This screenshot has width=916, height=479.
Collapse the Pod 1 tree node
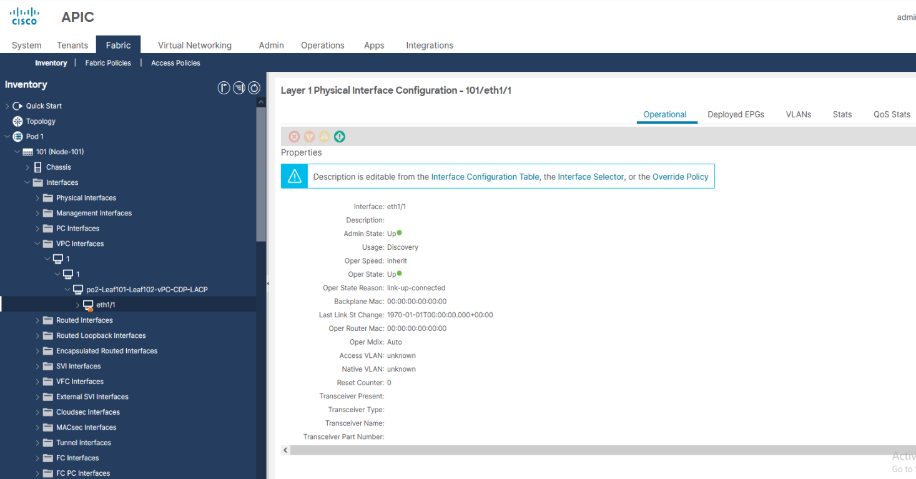click(x=7, y=137)
